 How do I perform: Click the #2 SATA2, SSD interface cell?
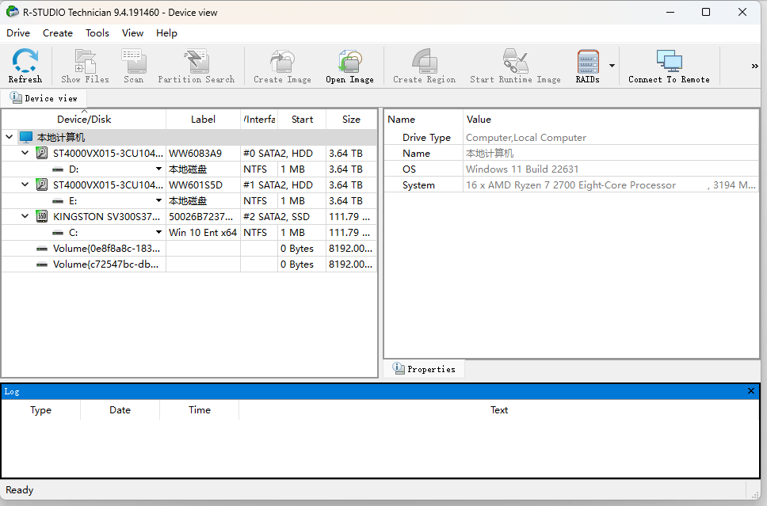point(284,216)
